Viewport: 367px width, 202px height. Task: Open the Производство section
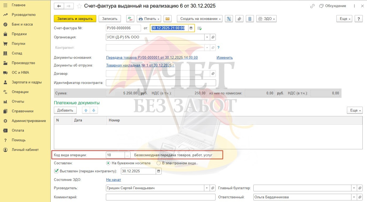[23, 63]
